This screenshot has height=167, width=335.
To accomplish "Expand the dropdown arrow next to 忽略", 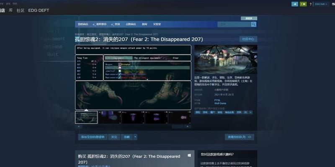I will point(135,137).
